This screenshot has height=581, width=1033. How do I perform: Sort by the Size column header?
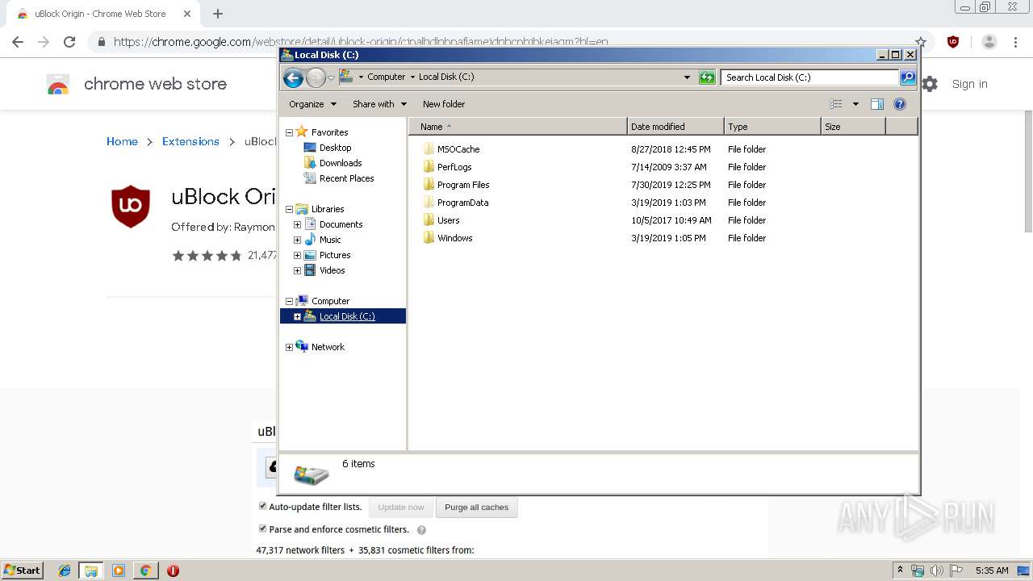pyautogui.click(x=853, y=127)
